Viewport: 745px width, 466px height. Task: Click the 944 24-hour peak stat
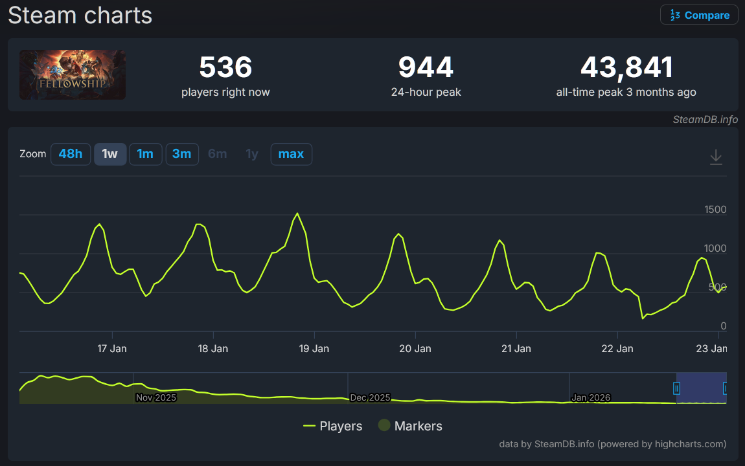[x=426, y=76]
